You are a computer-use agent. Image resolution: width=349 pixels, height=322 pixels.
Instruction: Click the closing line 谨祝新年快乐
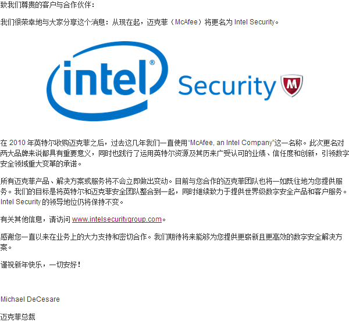coord(41,265)
